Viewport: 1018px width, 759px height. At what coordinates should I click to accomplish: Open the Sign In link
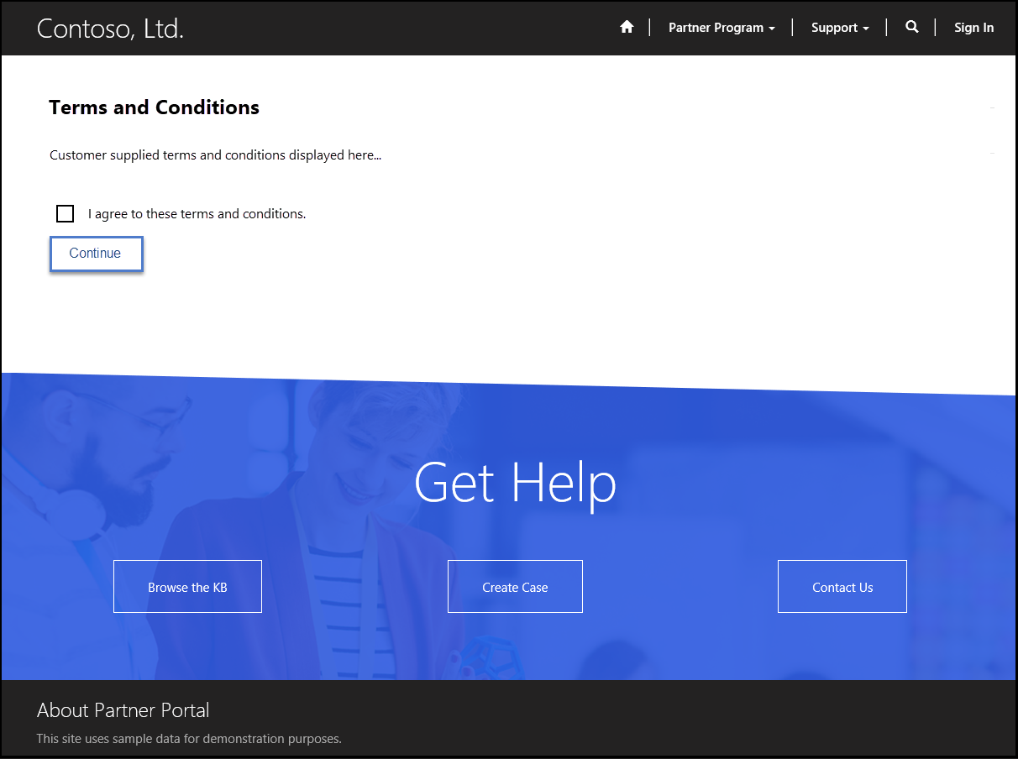pyautogui.click(x=973, y=28)
